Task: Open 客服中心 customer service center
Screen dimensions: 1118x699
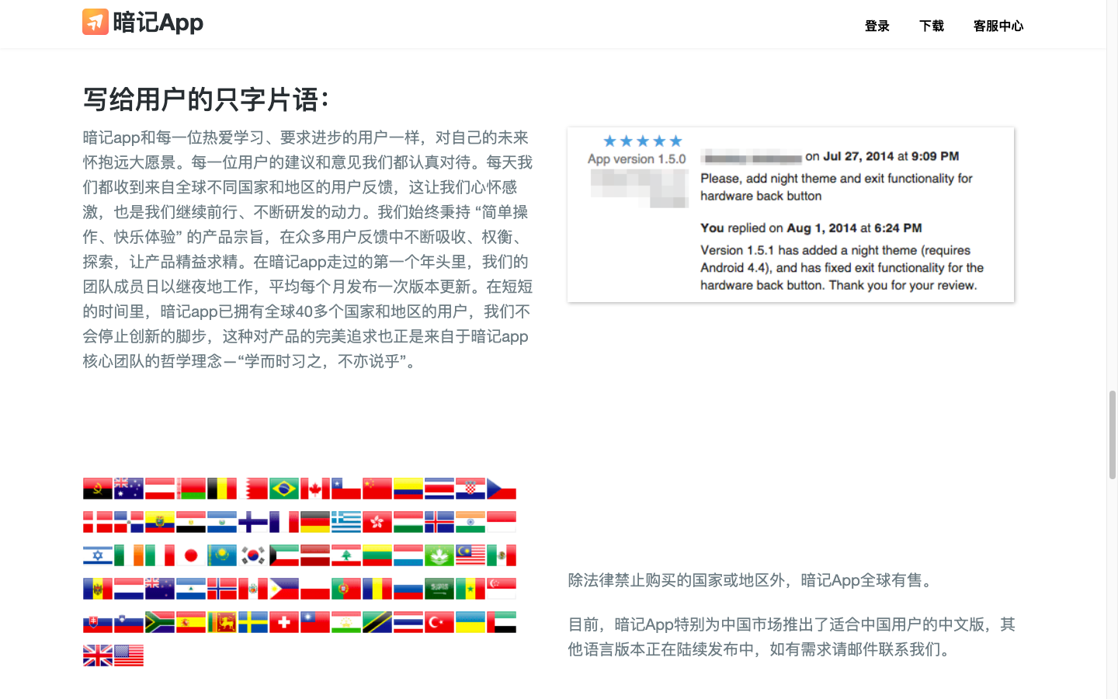Action: (x=998, y=26)
